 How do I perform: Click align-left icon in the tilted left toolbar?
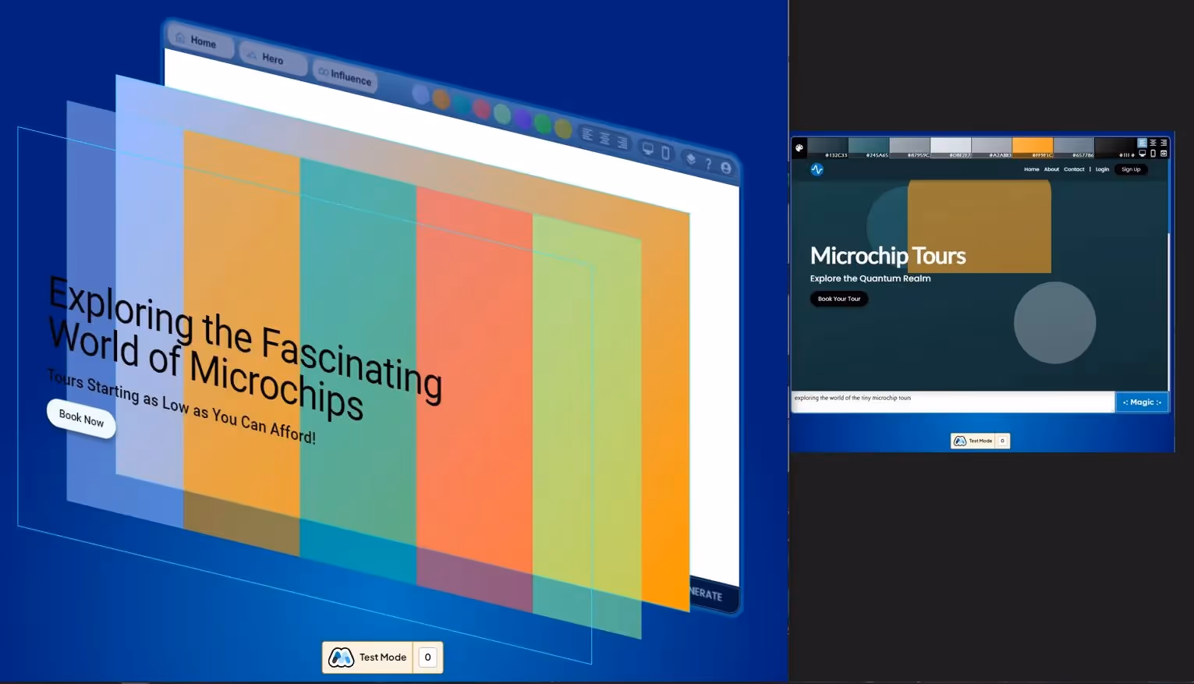coord(587,135)
